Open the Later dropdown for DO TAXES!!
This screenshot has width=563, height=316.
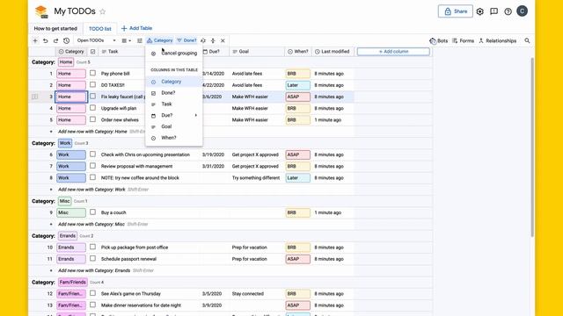297,85
